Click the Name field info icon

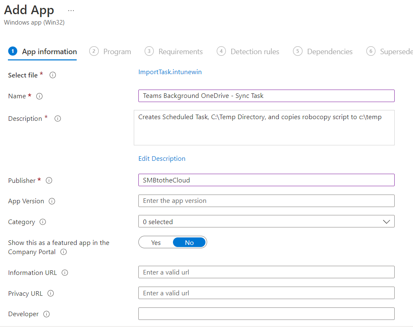pyautogui.click(x=40, y=96)
